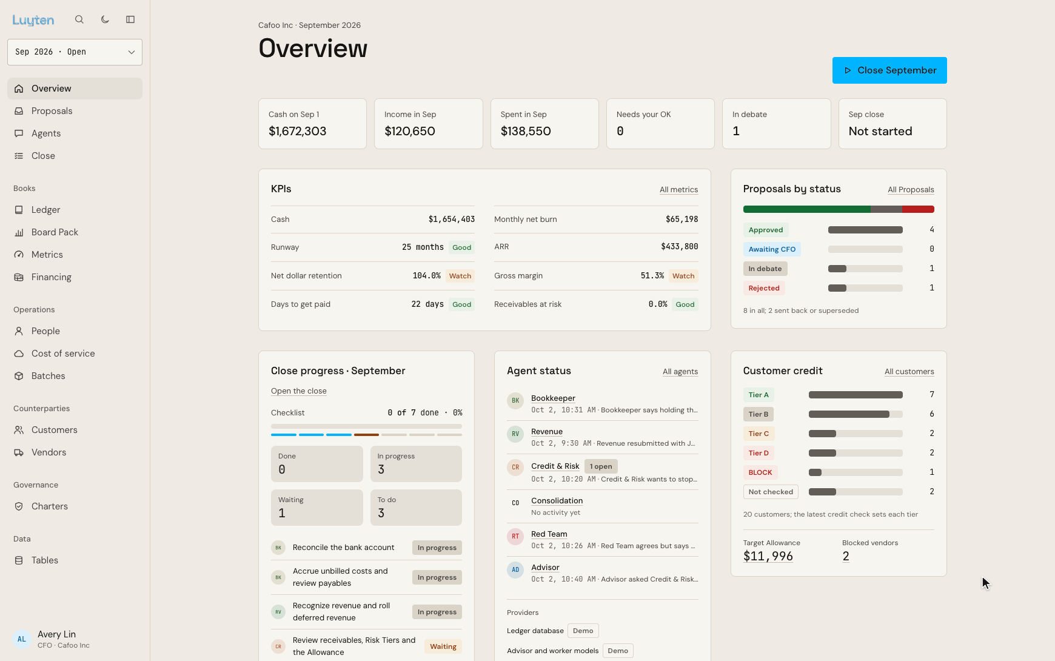Image resolution: width=1055 pixels, height=661 pixels.
Task: Click the Approved status badge
Action: (766, 230)
